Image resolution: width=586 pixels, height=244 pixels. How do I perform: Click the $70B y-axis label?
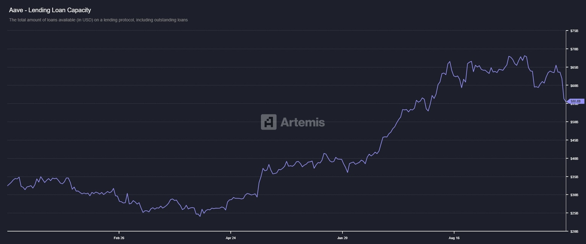click(x=574, y=49)
